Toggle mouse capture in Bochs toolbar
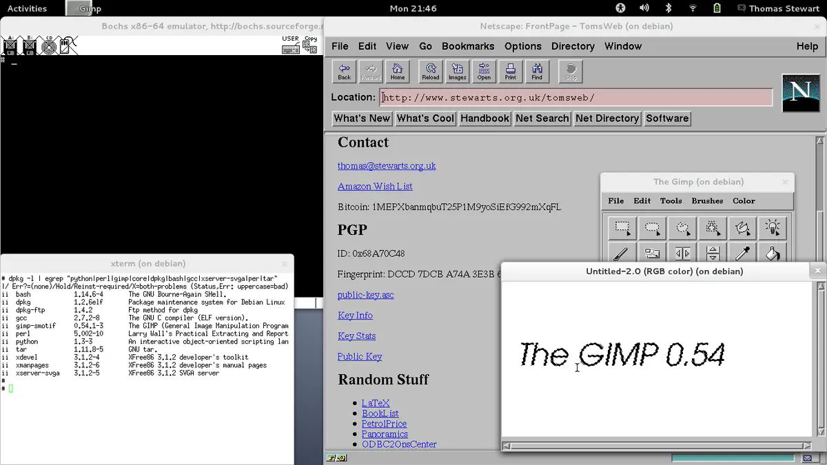 (67, 45)
